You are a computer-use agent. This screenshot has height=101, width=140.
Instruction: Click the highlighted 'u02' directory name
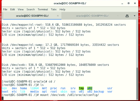point(90,88)
